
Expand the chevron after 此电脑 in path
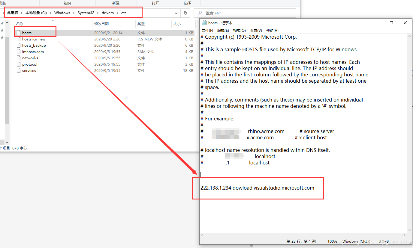coord(22,13)
